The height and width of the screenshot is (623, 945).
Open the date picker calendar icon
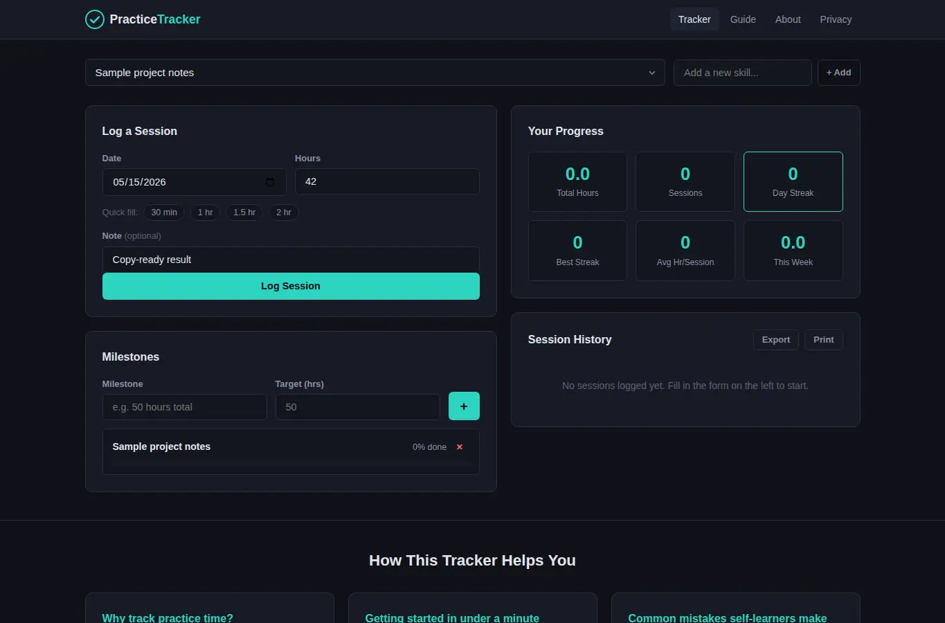click(270, 182)
